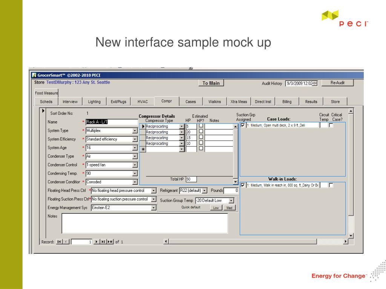
Task: Open the Results tab
Action: [311, 102]
